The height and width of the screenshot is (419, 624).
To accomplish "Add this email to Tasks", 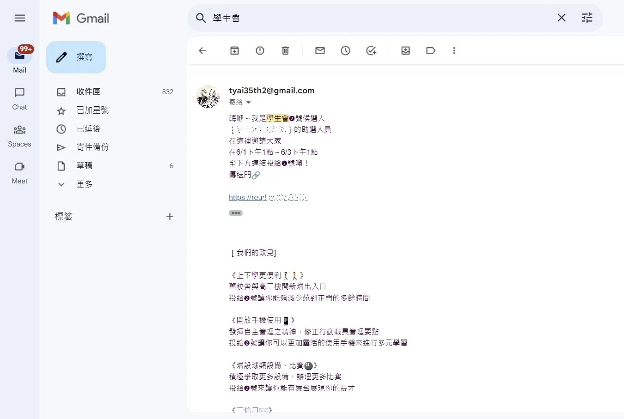I will [x=371, y=51].
